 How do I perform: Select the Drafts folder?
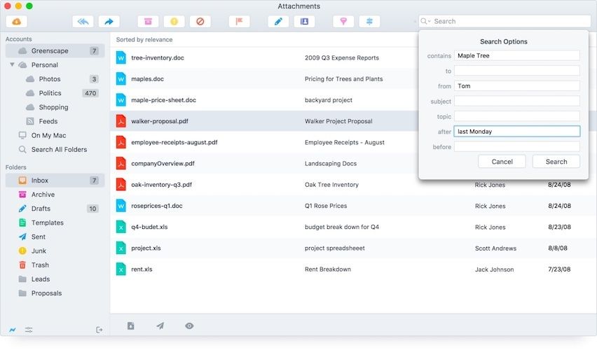[41, 209]
